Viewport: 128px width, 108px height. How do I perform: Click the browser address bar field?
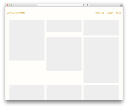[61, 5]
